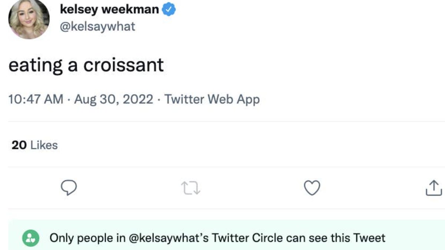Click the Aug 30, 2022 date
The height and width of the screenshot is (250, 445).
[113, 100]
